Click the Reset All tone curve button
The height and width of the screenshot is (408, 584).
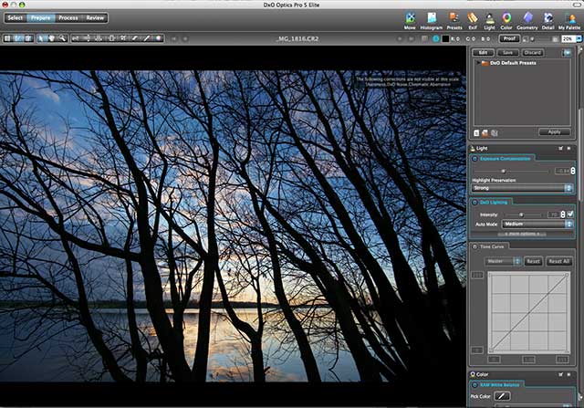559,261
